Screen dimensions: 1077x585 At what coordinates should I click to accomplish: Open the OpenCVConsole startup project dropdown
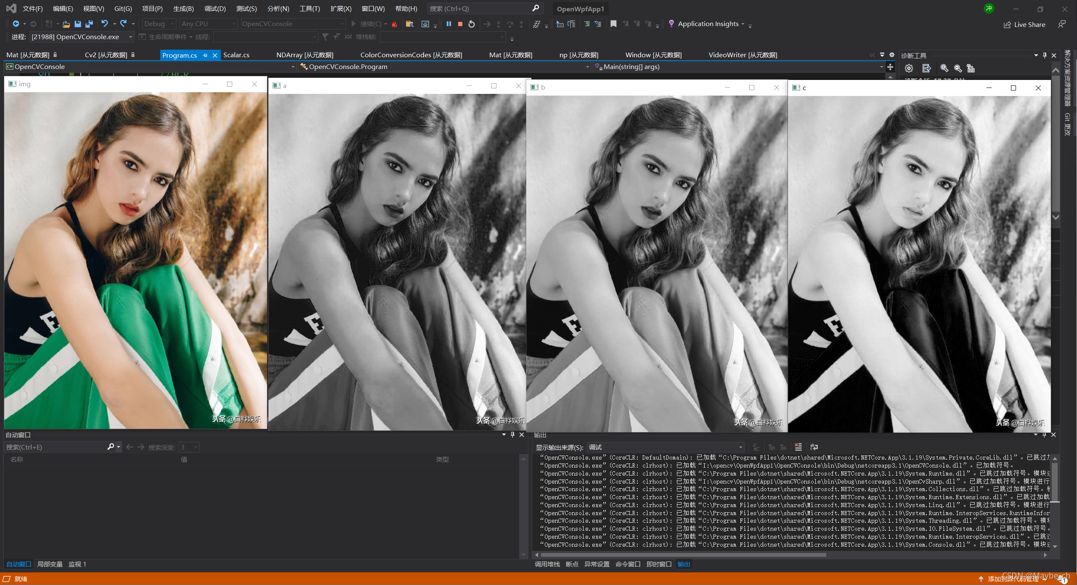pyautogui.click(x=293, y=24)
